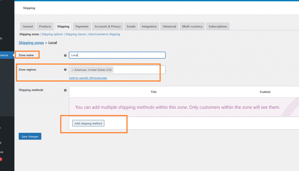Remove Arkansas region tag with x
This screenshot has height=171, width=299.
click(73, 70)
